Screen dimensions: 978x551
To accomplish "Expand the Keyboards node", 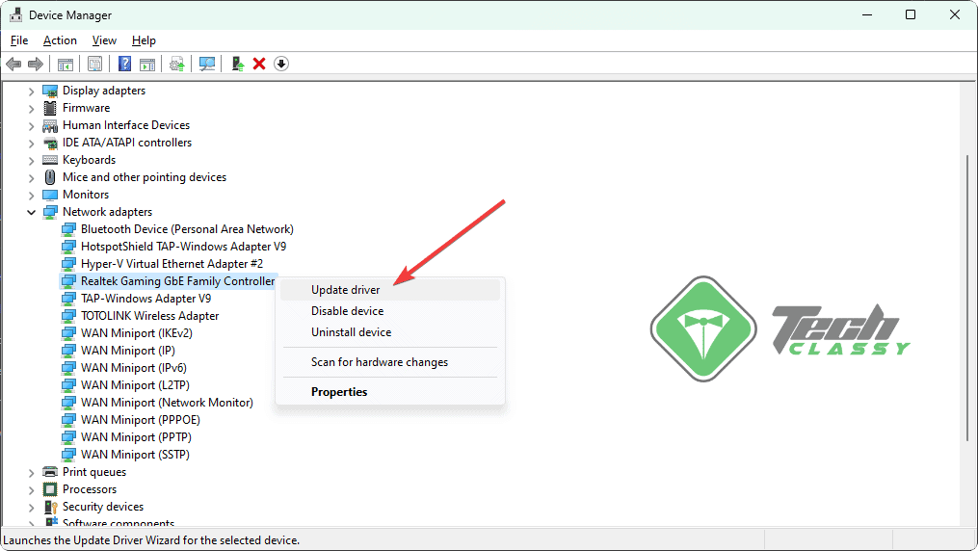I will 31,161.
